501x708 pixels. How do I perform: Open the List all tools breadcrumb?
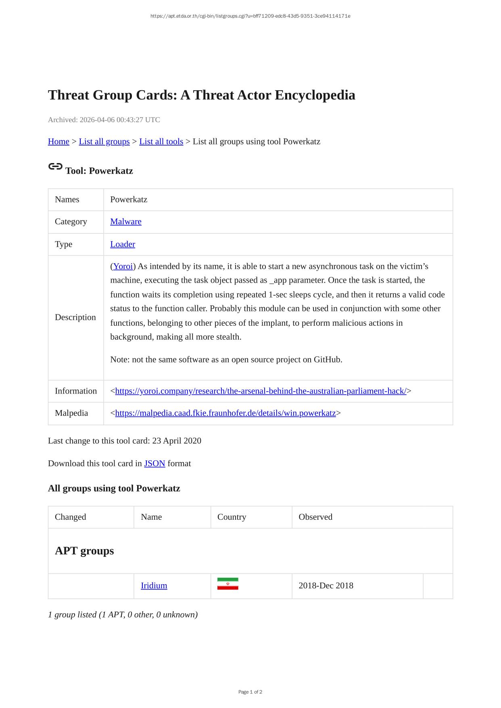coord(161,142)
